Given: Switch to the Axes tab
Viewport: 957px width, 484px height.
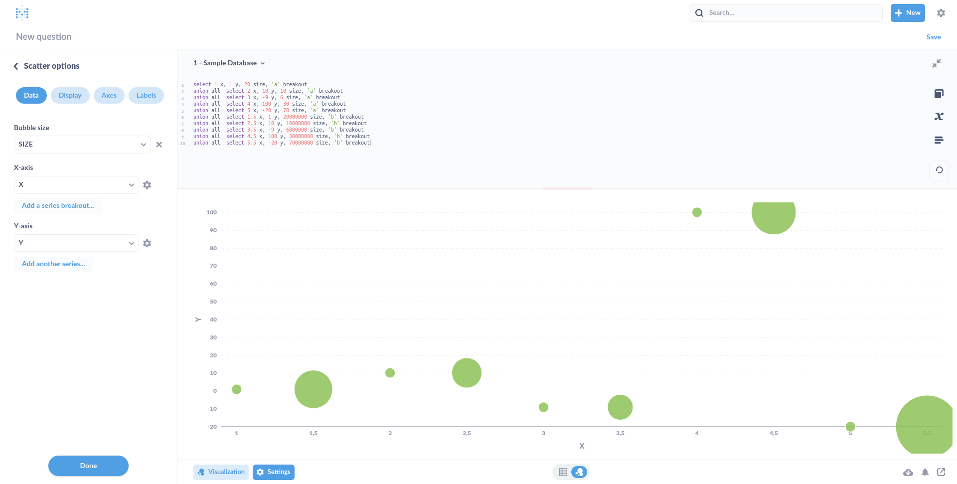Looking at the screenshot, I should point(109,95).
